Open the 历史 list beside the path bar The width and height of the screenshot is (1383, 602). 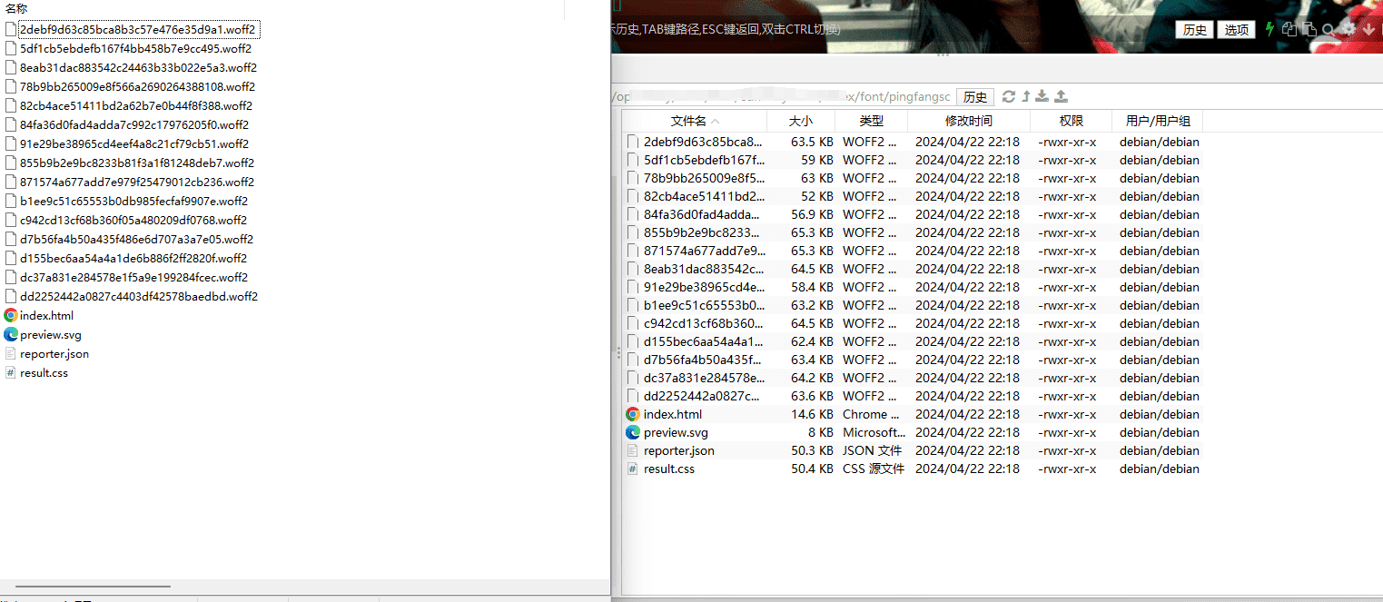click(975, 97)
